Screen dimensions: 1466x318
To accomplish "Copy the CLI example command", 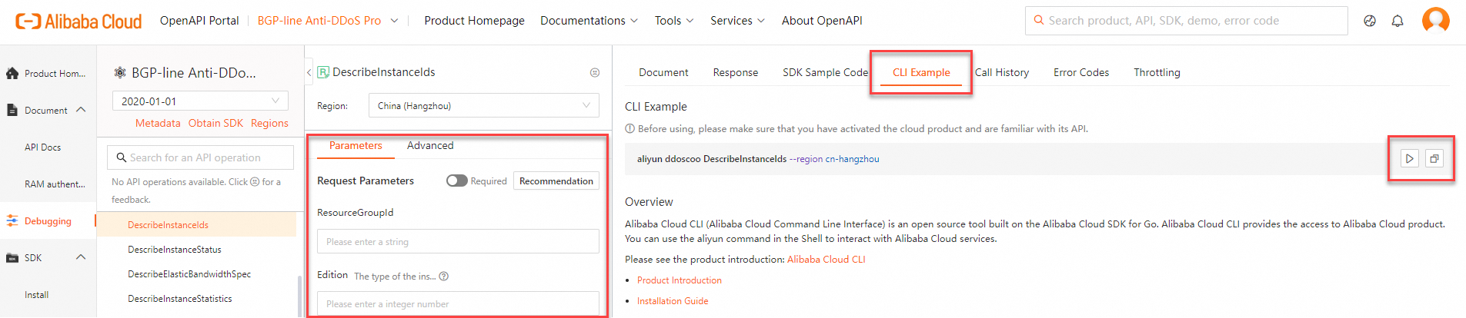I will [1434, 159].
